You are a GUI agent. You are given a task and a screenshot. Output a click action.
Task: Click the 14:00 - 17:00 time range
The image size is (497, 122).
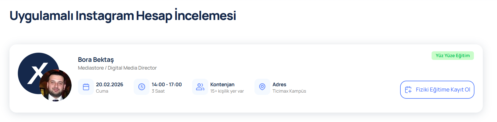click(167, 85)
